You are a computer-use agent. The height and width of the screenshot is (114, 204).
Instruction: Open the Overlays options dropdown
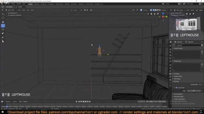[x=146, y=10]
